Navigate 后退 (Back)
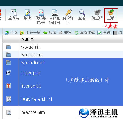This screenshot has width=123, height=119. (49, 33)
